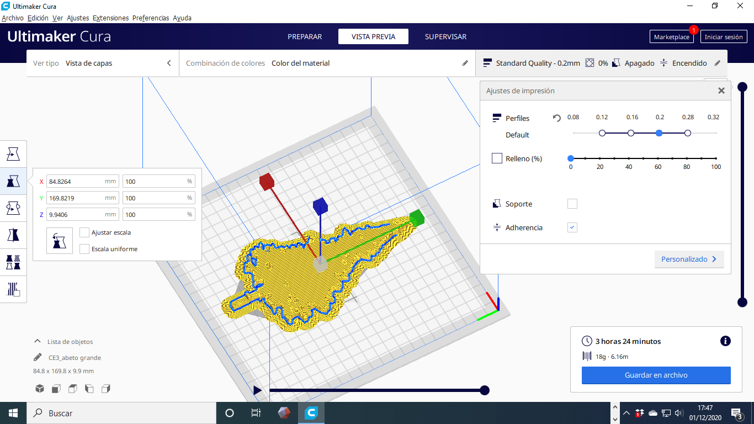Click the top handle of layer slider
This screenshot has height=424, width=754.
(x=742, y=87)
